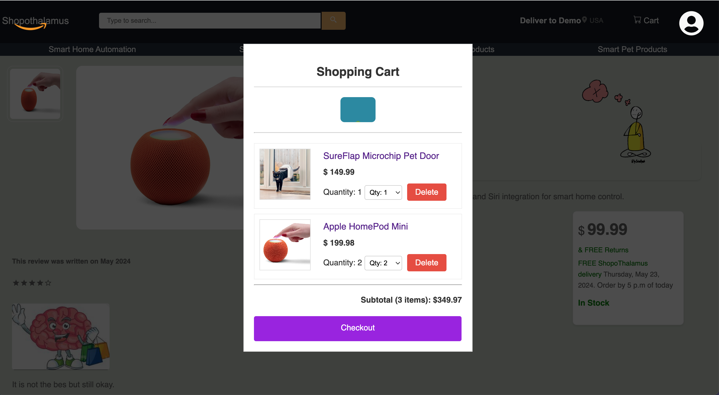Click the shopping cart icon in header

(x=637, y=20)
